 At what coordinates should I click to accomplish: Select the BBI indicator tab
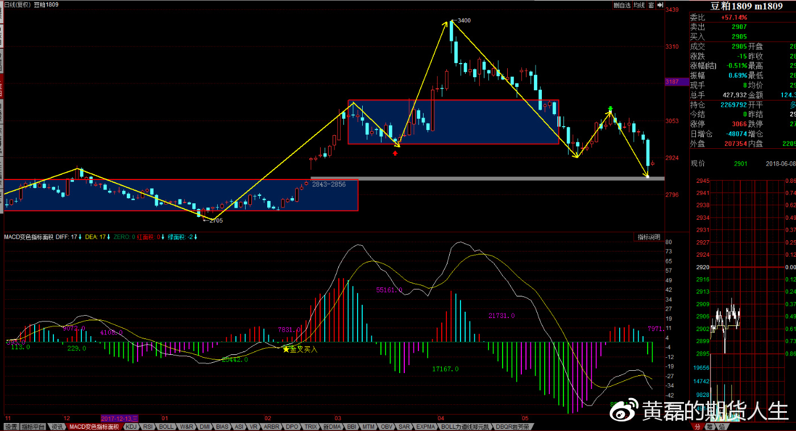point(352,426)
